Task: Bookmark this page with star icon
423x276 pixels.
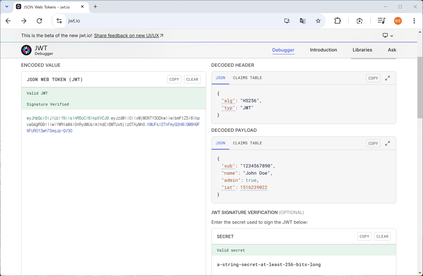Action: pyautogui.click(x=318, y=21)
